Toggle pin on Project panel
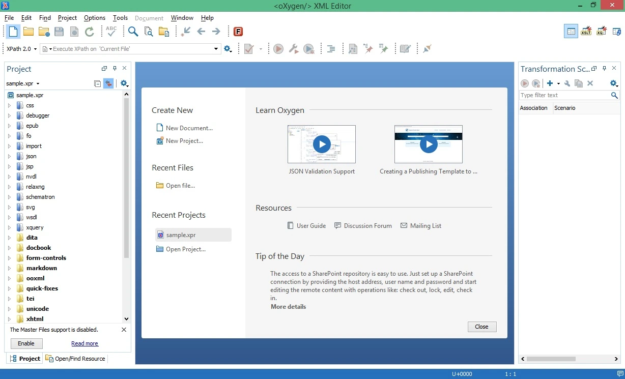The width and height of the screenshot is (625, 379). [x=115, y=69]
